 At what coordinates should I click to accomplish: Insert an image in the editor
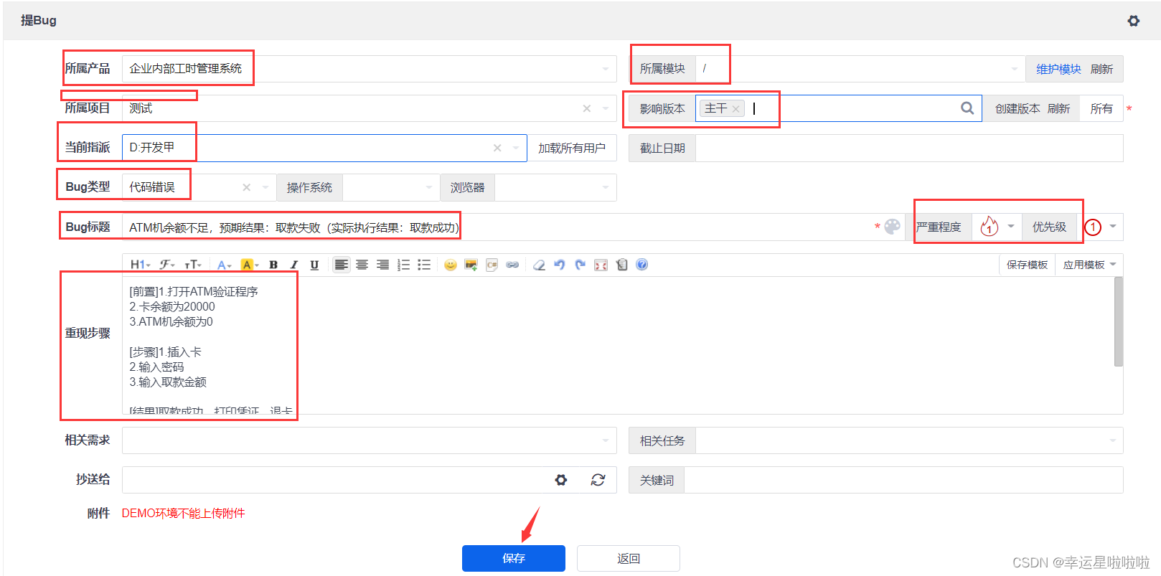(471, 265)
